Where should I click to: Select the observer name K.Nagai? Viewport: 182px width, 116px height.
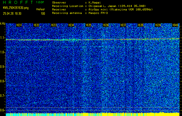coord(95,3)
